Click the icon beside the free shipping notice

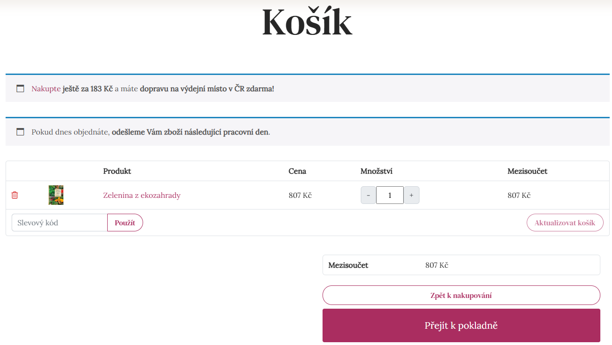click(x=20, y=88)
